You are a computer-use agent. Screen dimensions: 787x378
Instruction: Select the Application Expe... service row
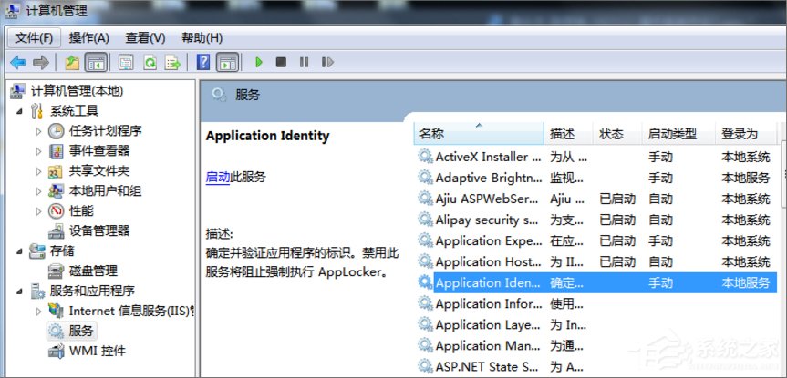tap(595, 240)
